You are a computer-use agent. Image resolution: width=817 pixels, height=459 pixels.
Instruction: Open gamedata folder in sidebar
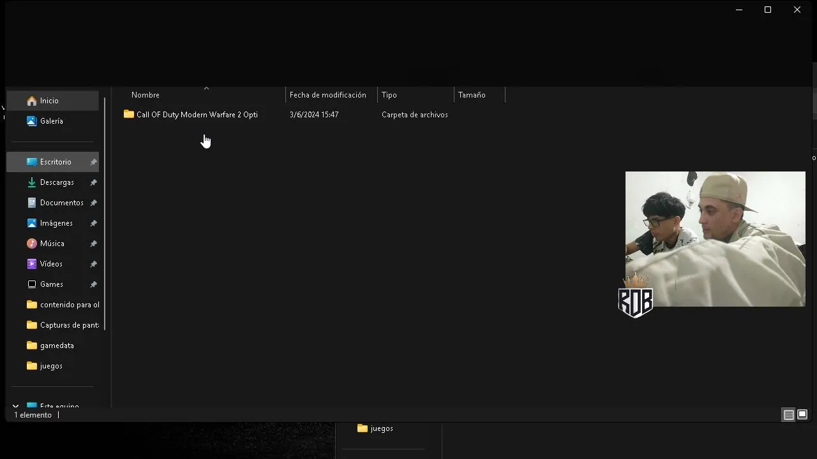point(53,346)
